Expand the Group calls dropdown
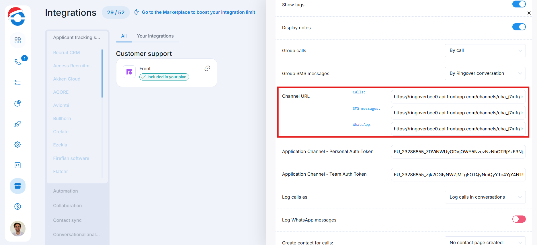 (485, 51)
